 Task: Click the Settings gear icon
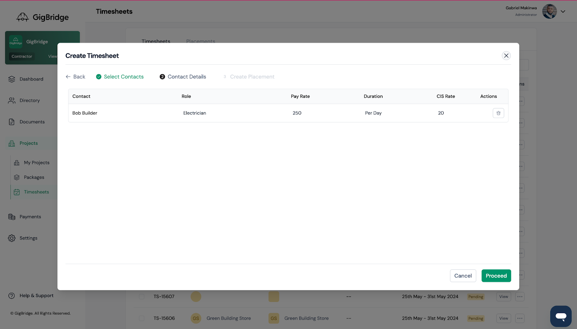(12, 238)
